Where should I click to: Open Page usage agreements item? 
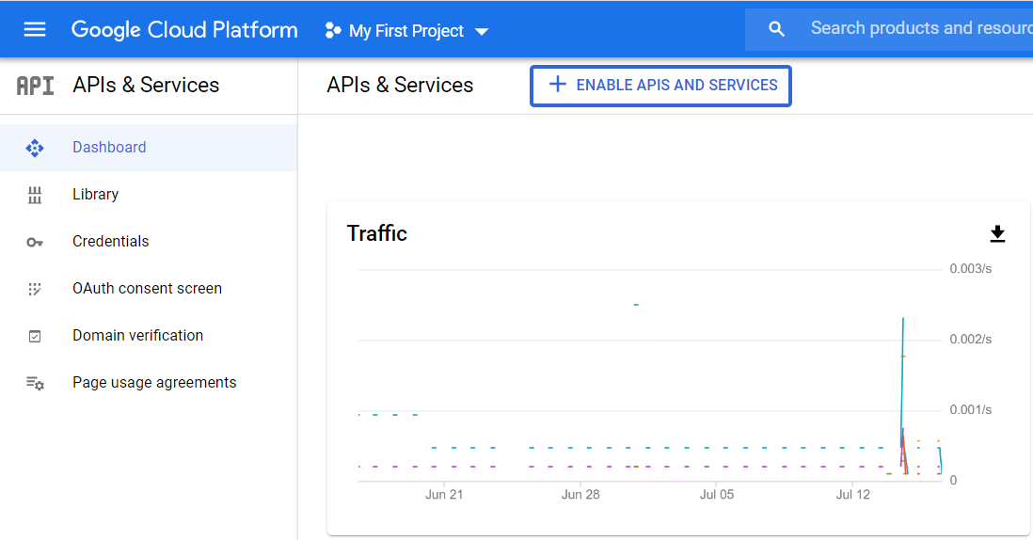154,383
